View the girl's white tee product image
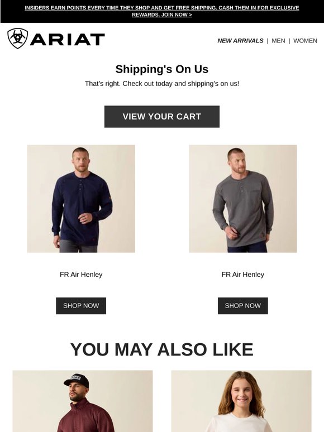 [x=241, y=401]
